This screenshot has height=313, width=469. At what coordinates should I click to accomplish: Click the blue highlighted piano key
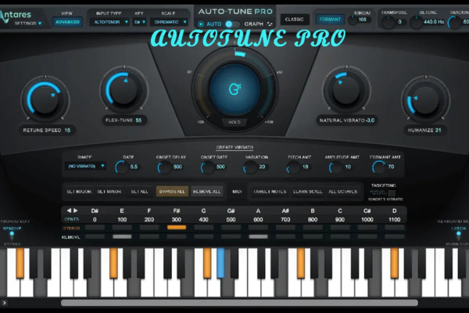tap(220, 263)
